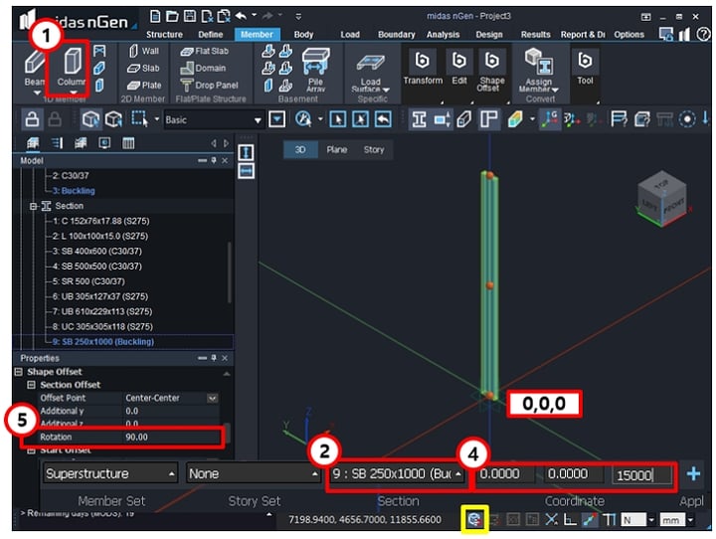The width and height of the screenshot is (716, 539).
Task: Choose the Plate member tool
Action: tap(144, 85)
